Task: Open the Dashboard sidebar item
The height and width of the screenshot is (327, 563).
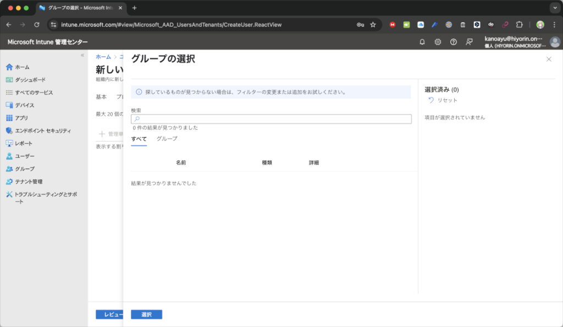Action: (26, 80)
